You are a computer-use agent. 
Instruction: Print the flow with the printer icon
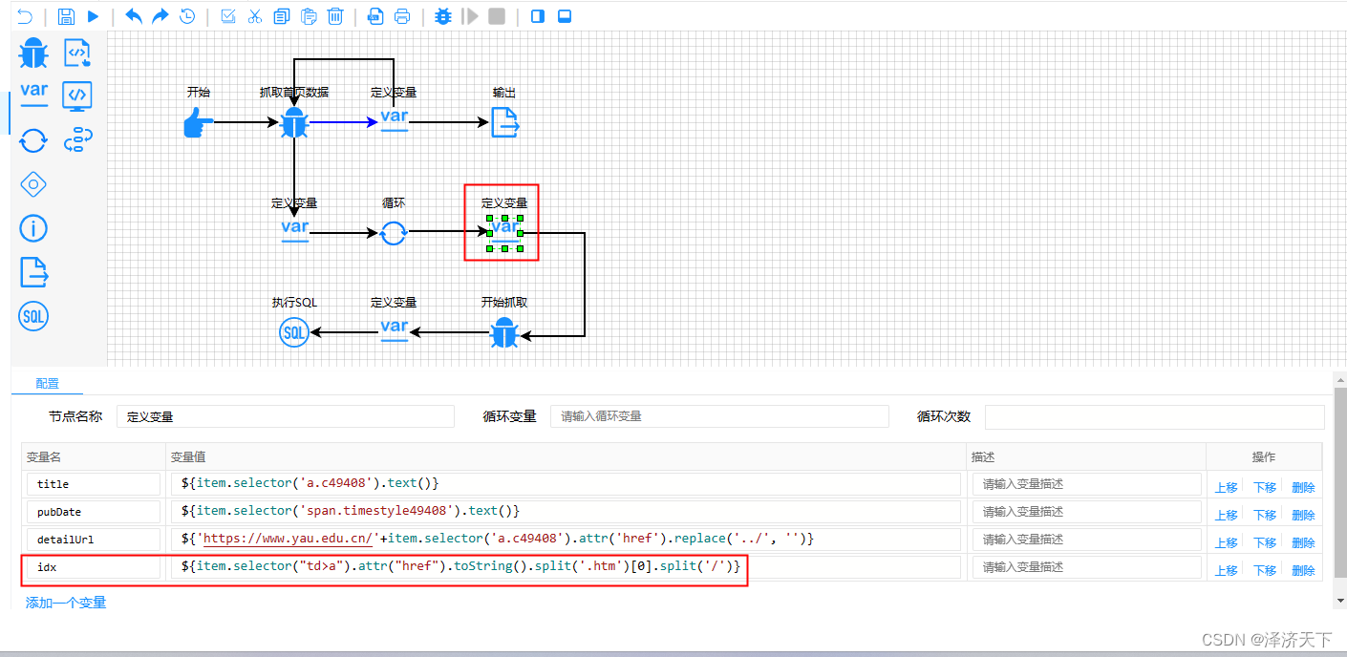pyautogui.click(x=402, y=16)
